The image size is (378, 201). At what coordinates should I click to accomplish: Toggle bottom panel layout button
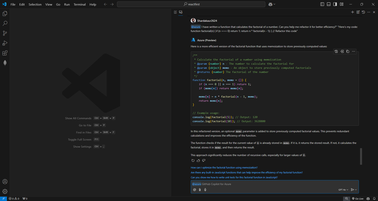point(328,4)
